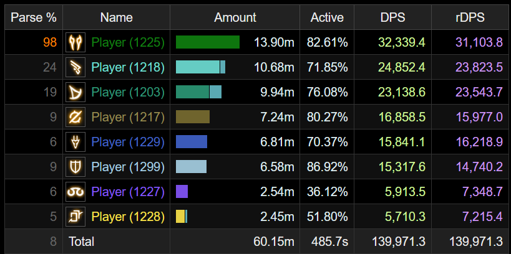
Task: Click the rDPS value 23,543.7
Action: (479, 92)
